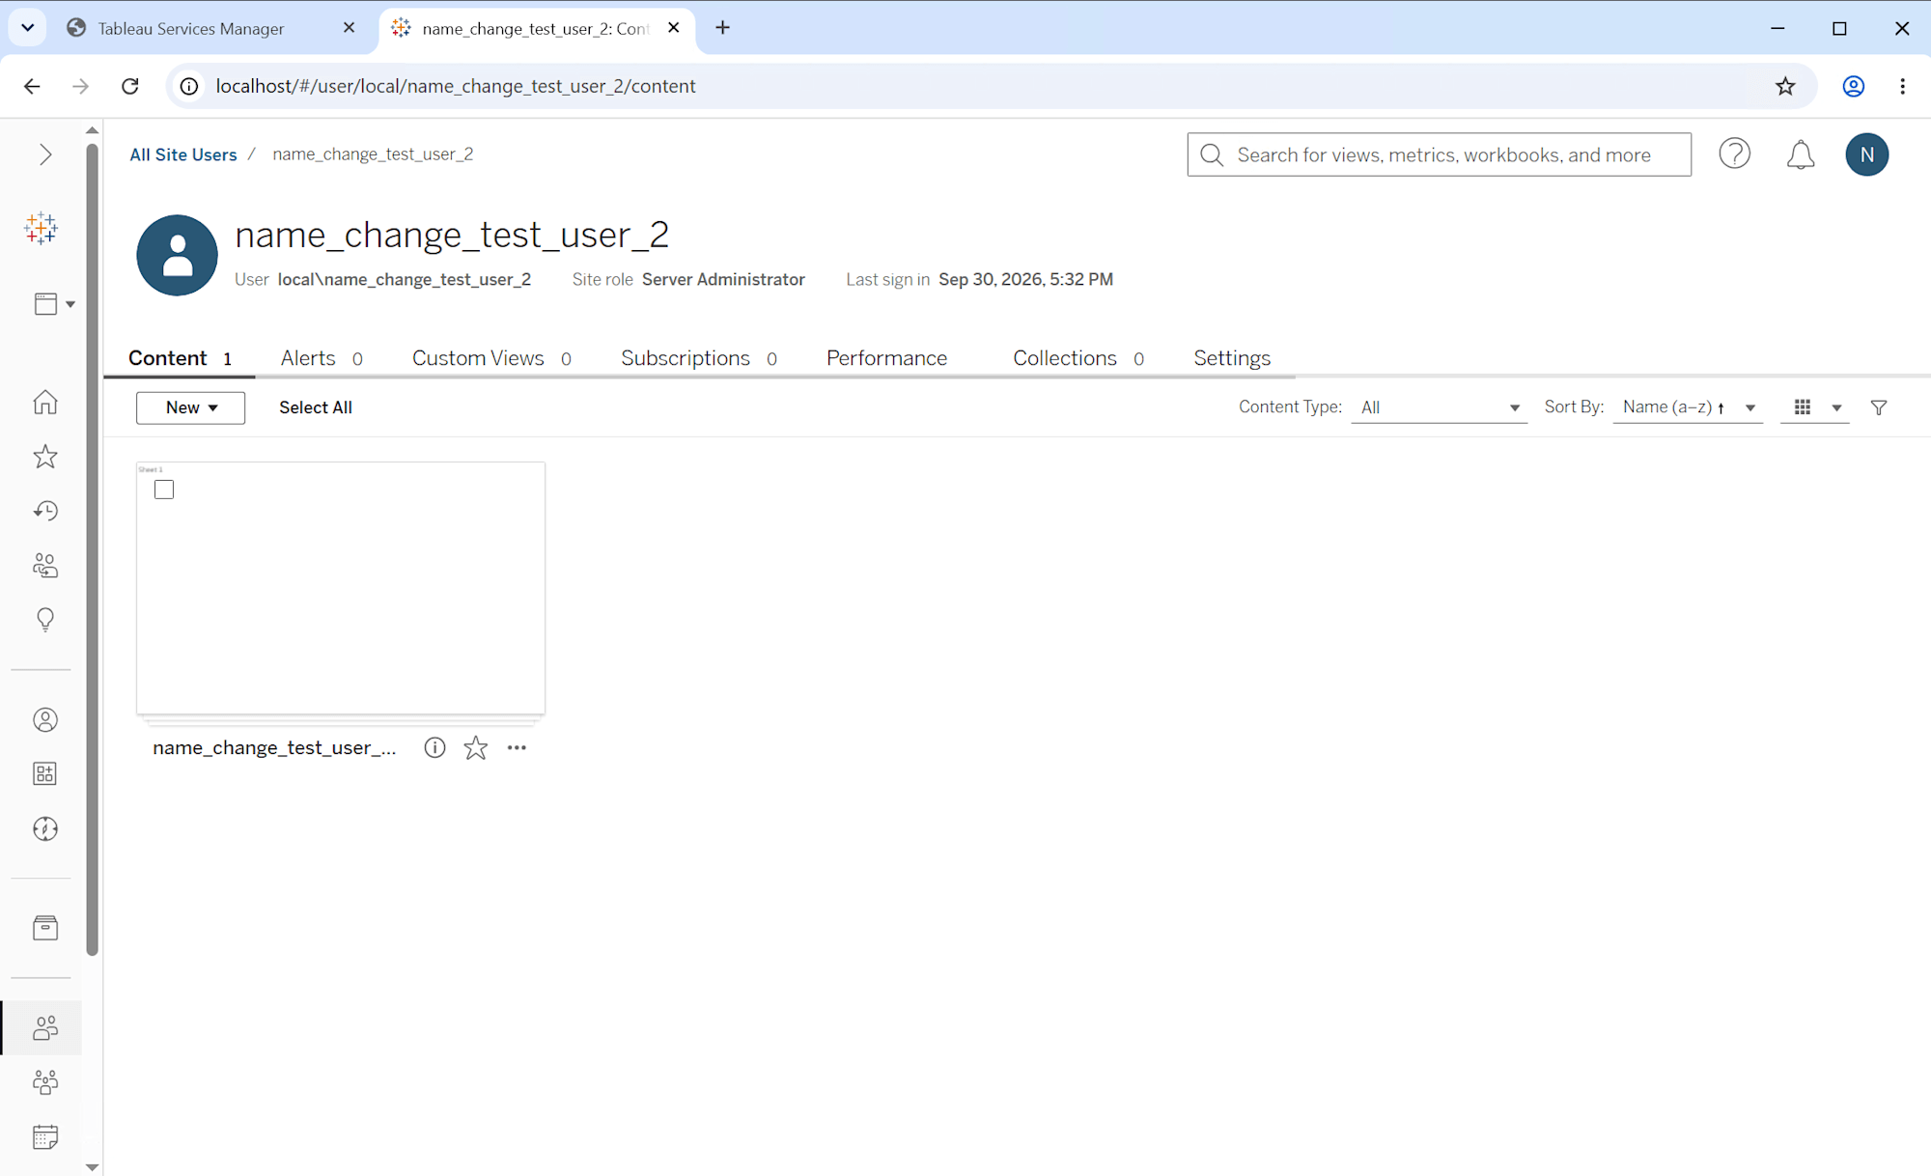Show details info for the workbook
This screenshot has height=1176, width=1931.
(x=434, y=747)
